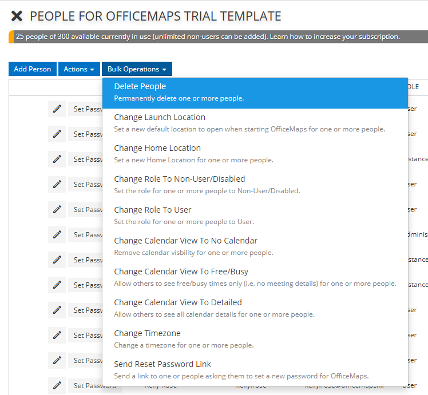
Task: Select the Change Timezone bulk operation
Action: point(255,339)
